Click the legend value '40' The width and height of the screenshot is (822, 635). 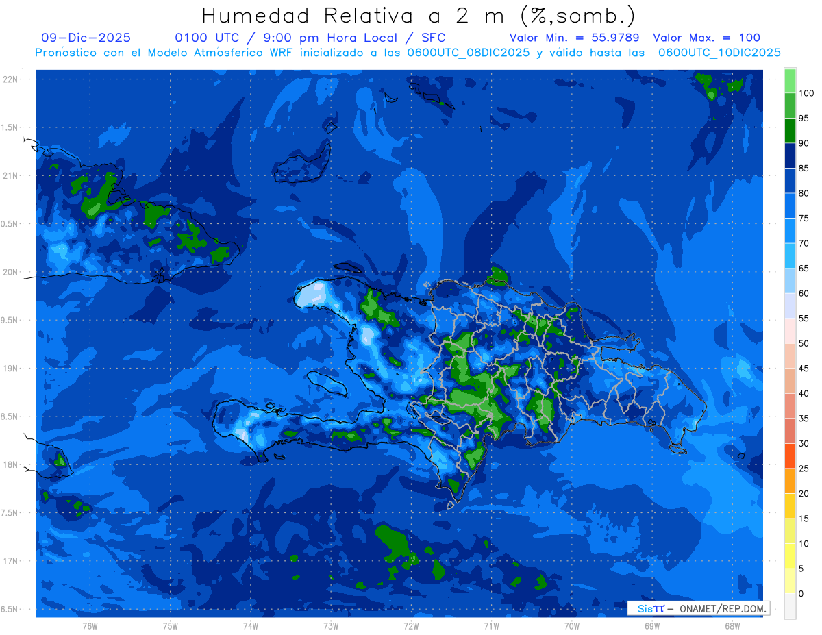pyautogui.click(x=804, y=393)
